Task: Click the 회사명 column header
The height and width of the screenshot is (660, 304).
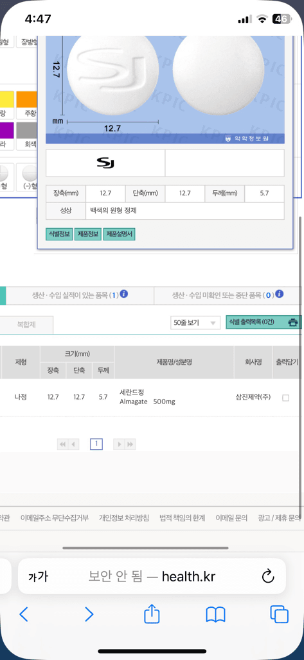Action: (253, 362)
